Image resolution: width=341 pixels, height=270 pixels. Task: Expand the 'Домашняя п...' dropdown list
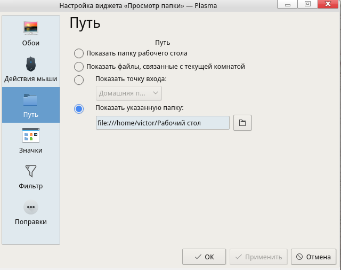129,93
